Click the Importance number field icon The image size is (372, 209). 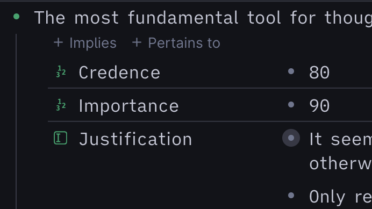pyautogui.click(x=61, y=105)
